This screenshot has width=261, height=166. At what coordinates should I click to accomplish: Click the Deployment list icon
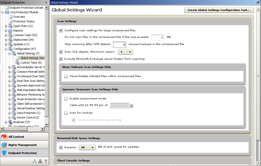click(x=10, y=40)
